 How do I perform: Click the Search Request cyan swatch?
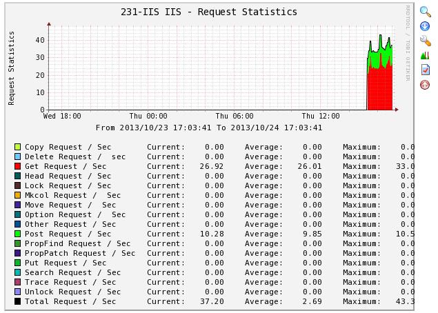click(18, 272)
